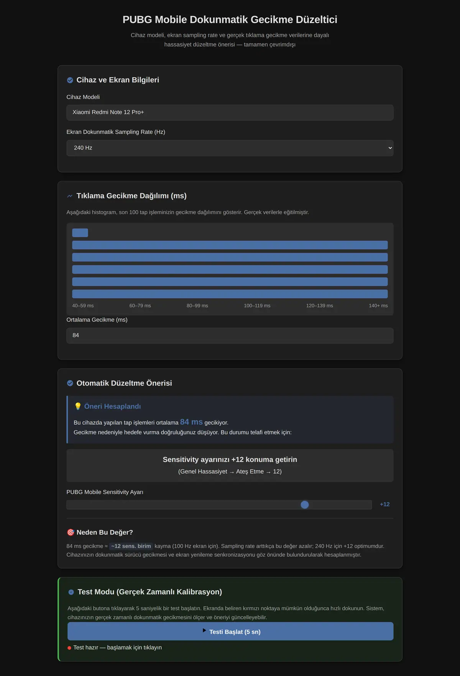Click the play triangle in the Testi Başlat button
Image resolution: width=460 pixels, height=676 pixels.
205,630
